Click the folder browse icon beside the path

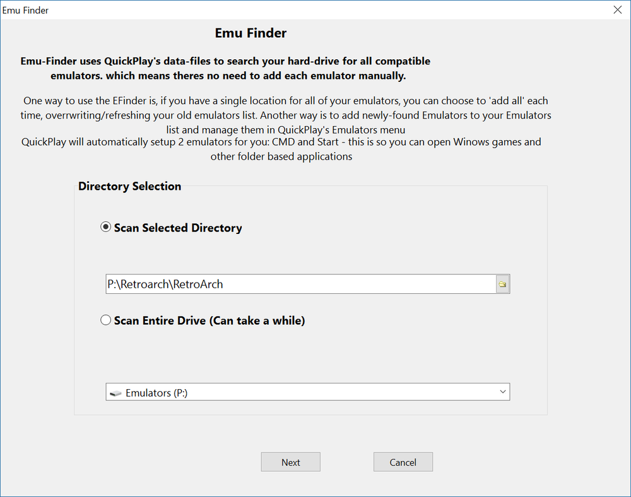502,284
